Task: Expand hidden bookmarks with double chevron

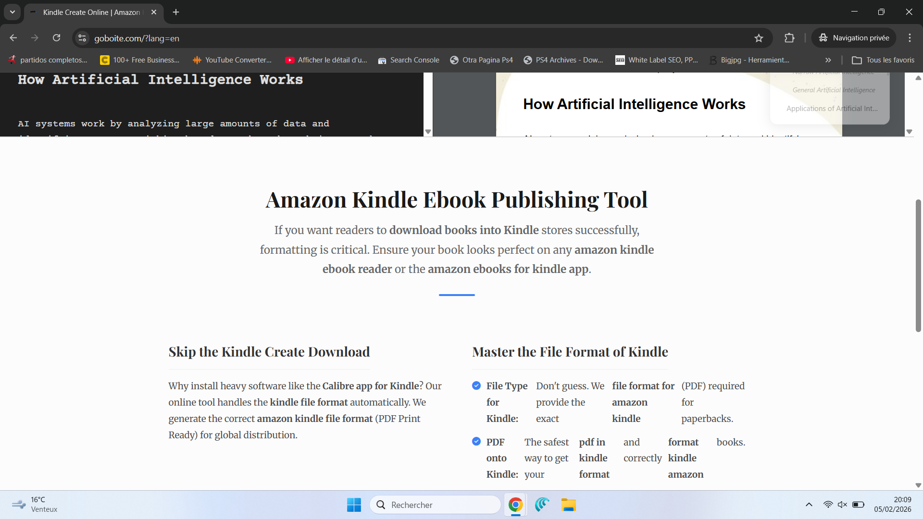Action: (x=828, y=60)
